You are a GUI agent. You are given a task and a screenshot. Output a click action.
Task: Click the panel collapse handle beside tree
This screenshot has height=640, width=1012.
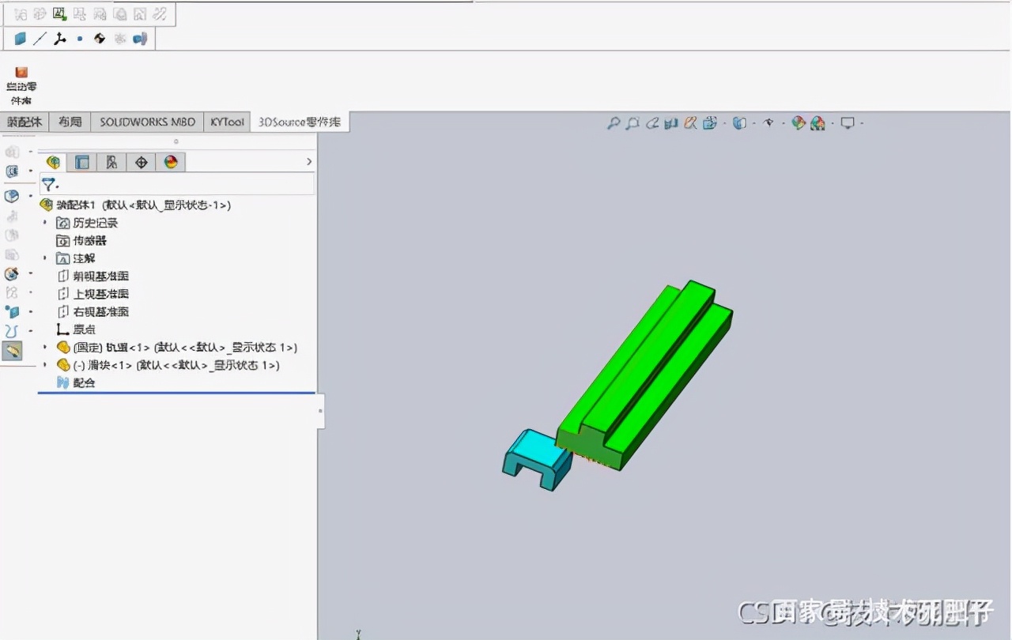tap(320, 411)
